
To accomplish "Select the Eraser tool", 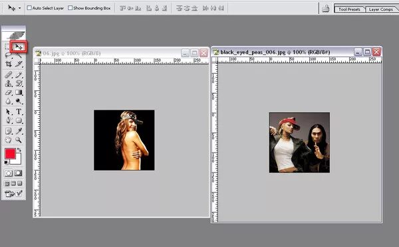I will [9, 92].
